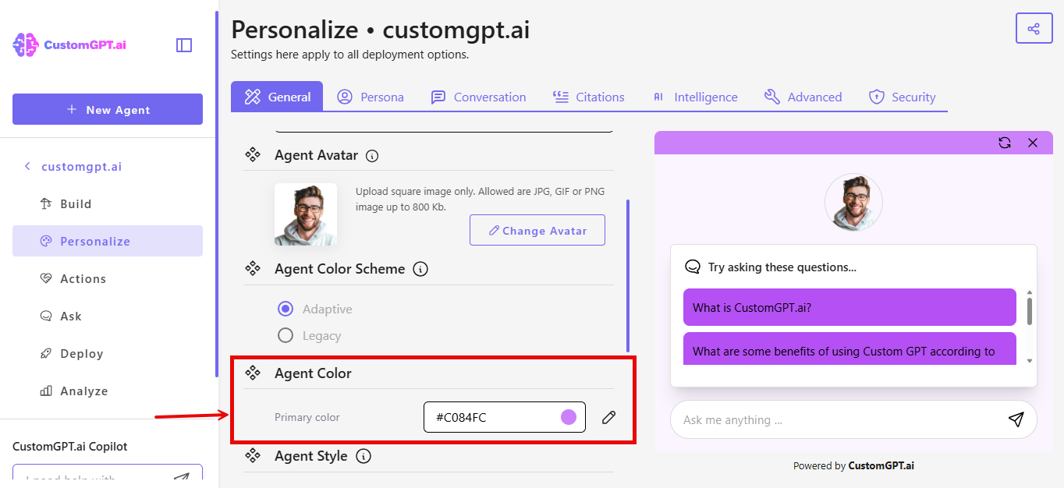Go back with the chevron beside customgpt.ai
Screen dimensions: 1064x488
(27, 167)
